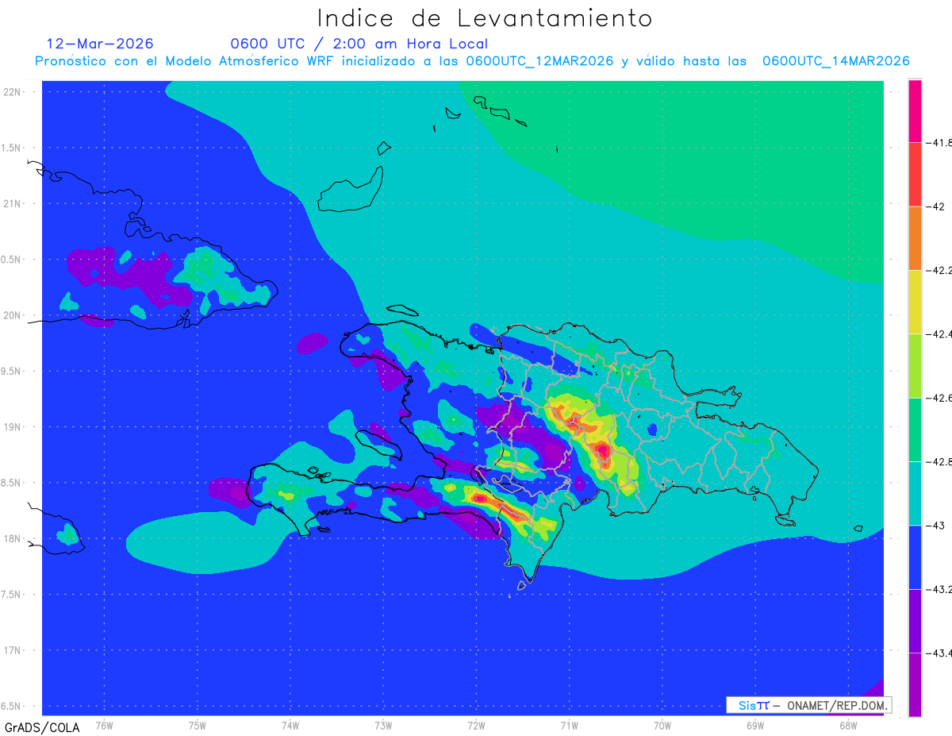The image size is (952, 736).
Task: Click the 75W longitude axis label
Action: pos(198,726)
